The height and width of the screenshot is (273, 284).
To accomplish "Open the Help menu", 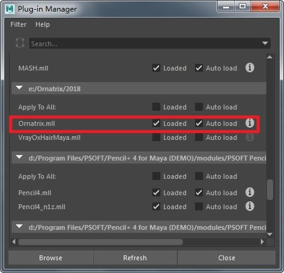I will point(43,24).
